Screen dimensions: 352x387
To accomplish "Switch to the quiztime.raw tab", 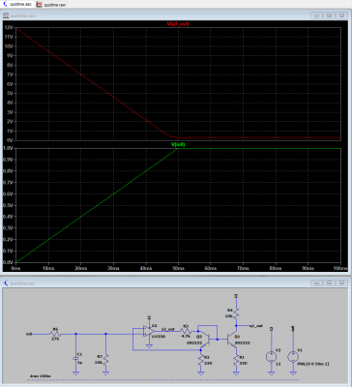I will click(50, 4).
